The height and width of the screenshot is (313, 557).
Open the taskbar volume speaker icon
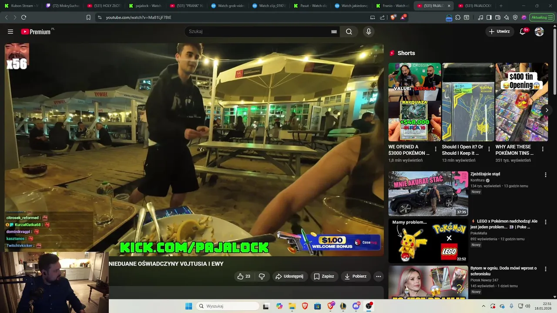coord(528,306)
